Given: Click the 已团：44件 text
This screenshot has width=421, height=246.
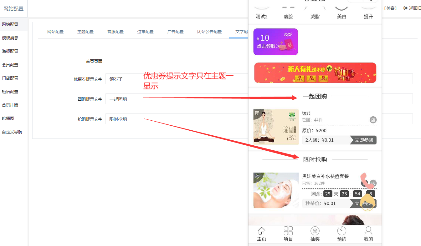Looking at the screenshot, I should tap(312, 120).
